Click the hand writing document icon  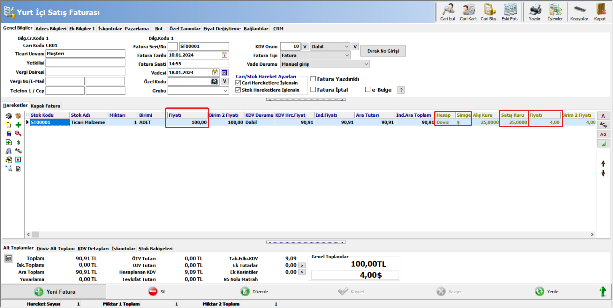(9, 160)
